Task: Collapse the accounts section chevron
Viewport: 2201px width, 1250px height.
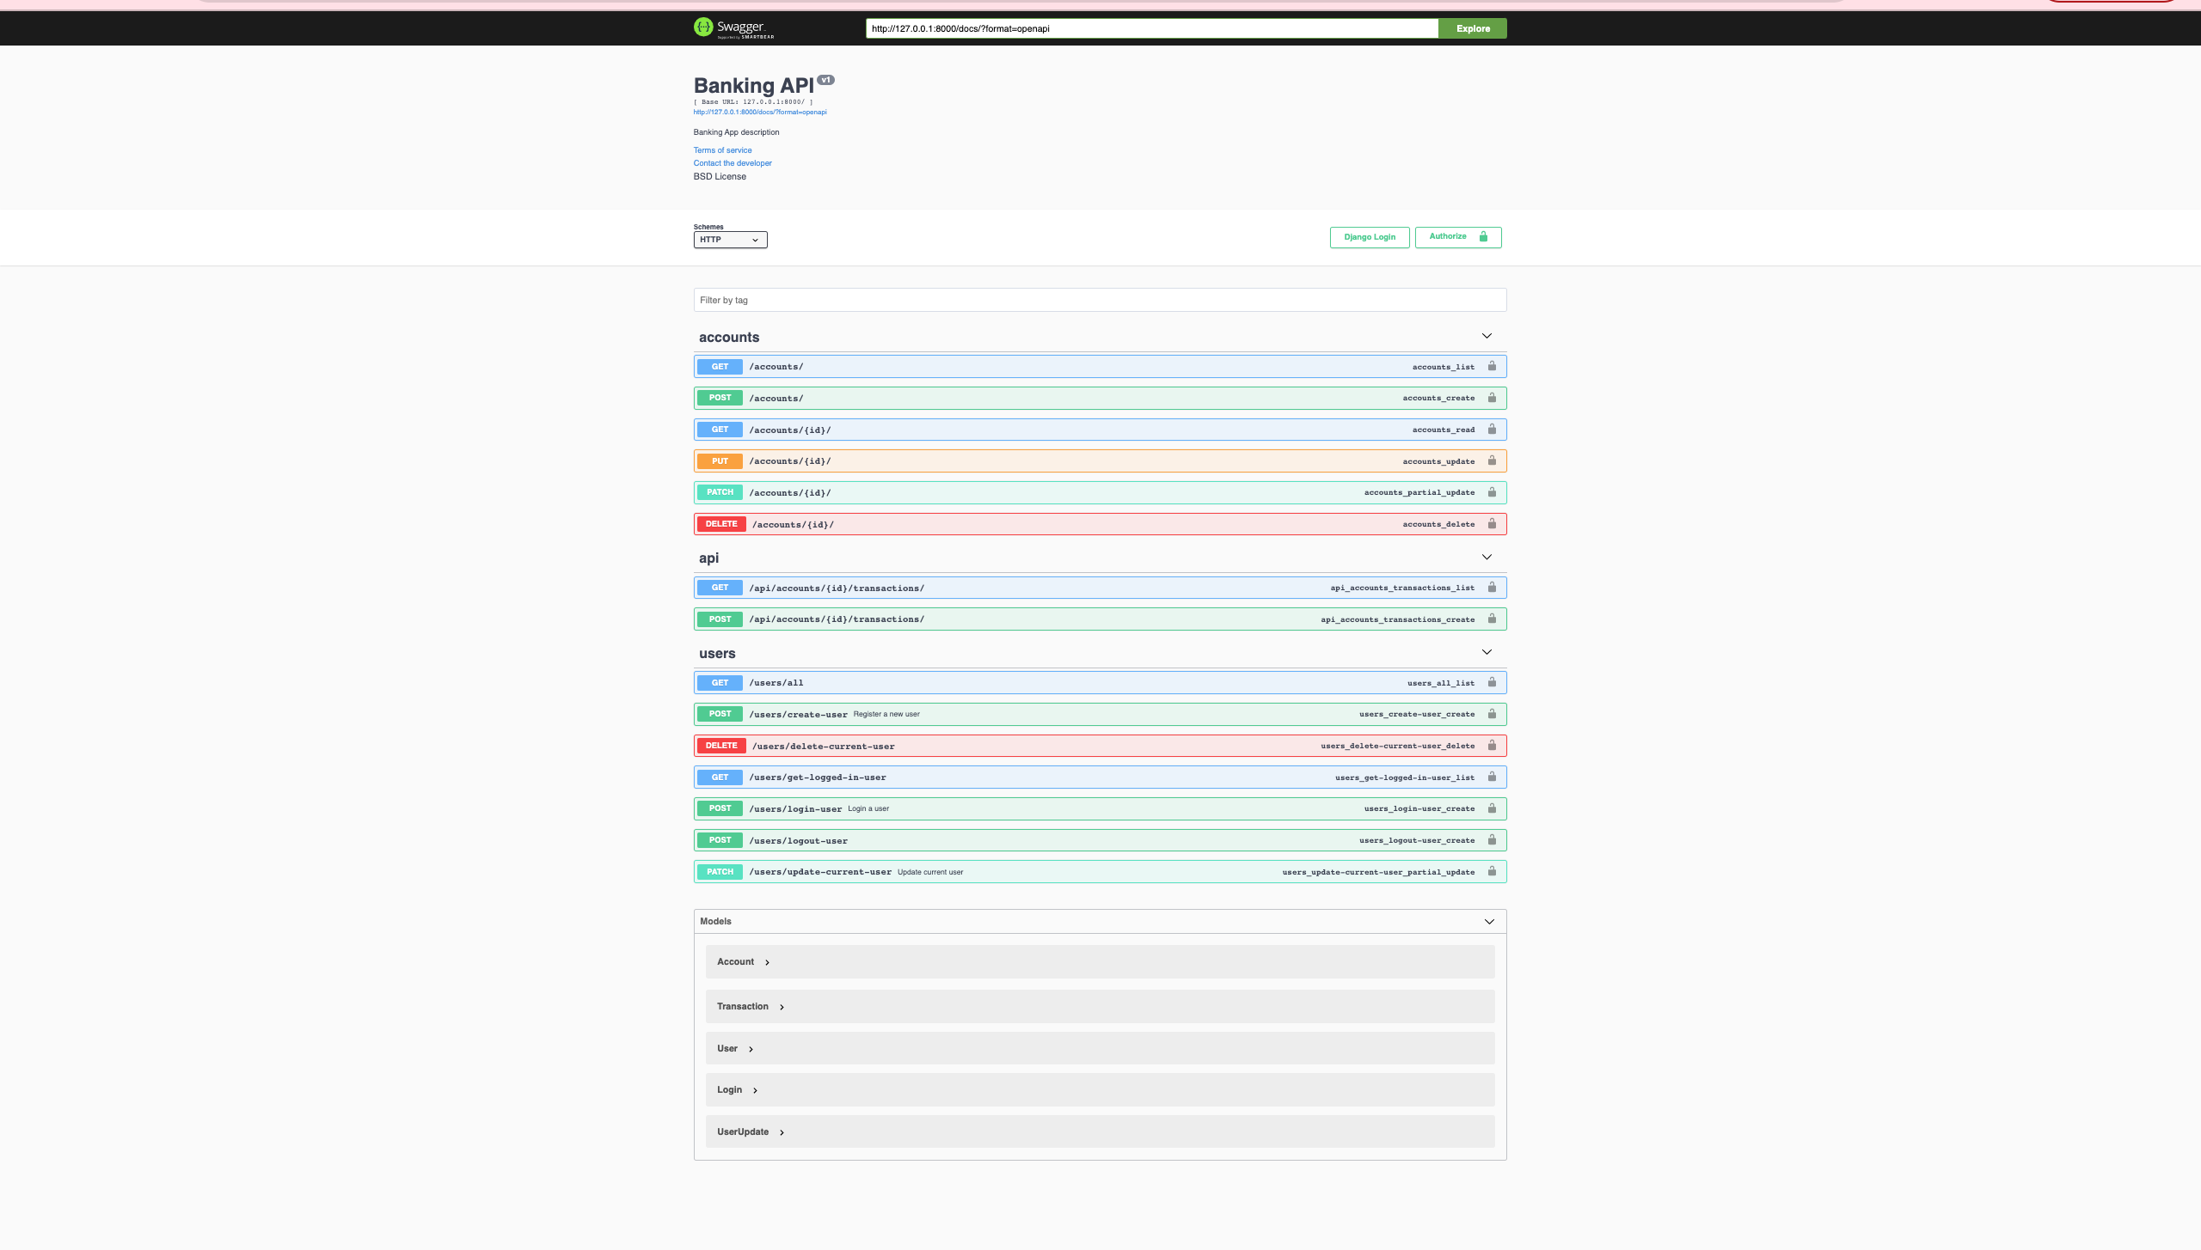Action: (x=1487, y=336)
